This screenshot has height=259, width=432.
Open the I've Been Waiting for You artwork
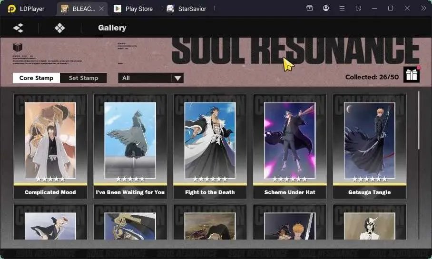tap(130, 140)
